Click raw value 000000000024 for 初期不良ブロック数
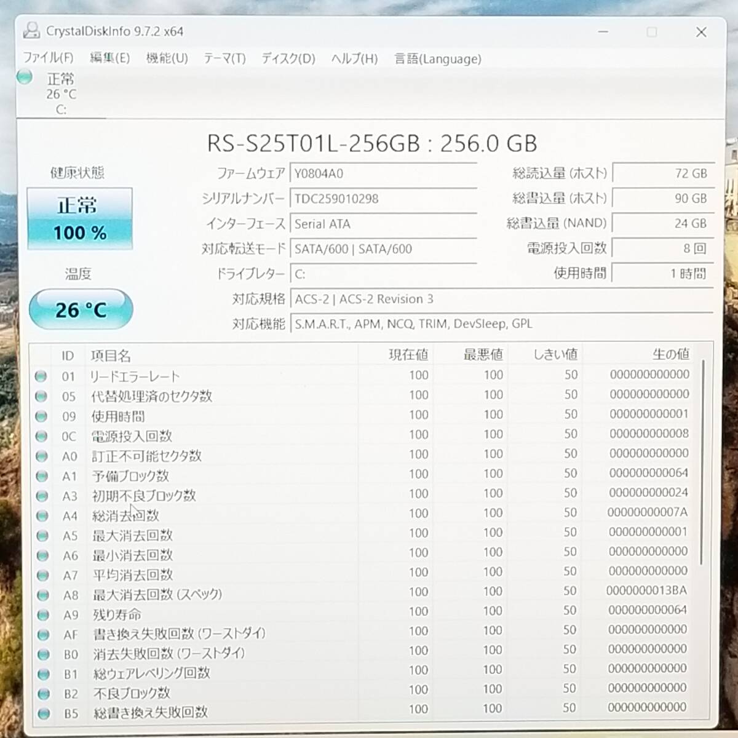The width and height of the screenshot is (738, 738). [648, 493]
